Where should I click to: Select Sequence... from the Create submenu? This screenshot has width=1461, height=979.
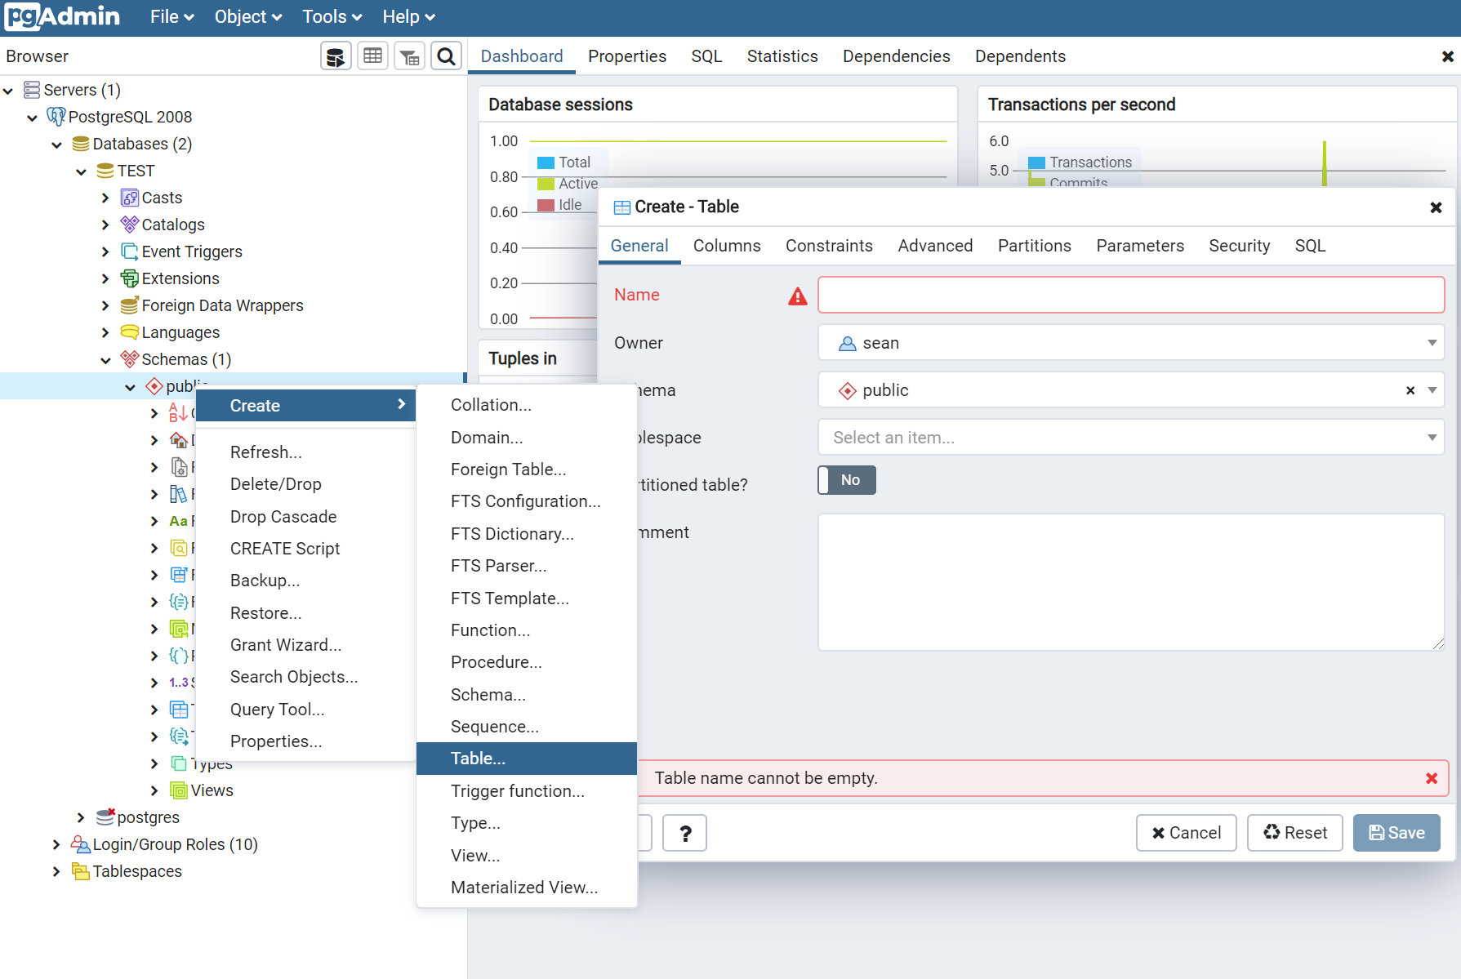(x=527, y=727)
